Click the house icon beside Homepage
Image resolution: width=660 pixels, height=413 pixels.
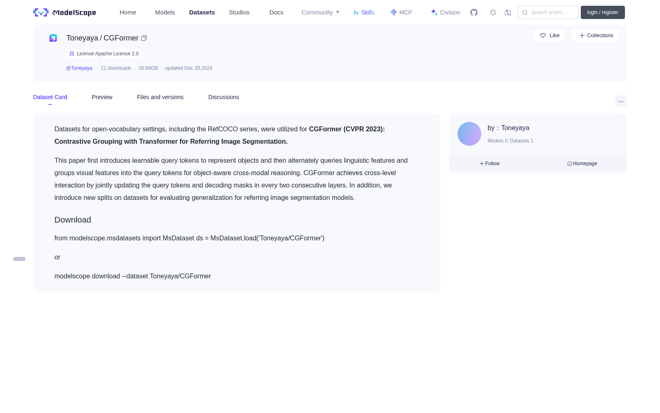(x=570, y=164)
